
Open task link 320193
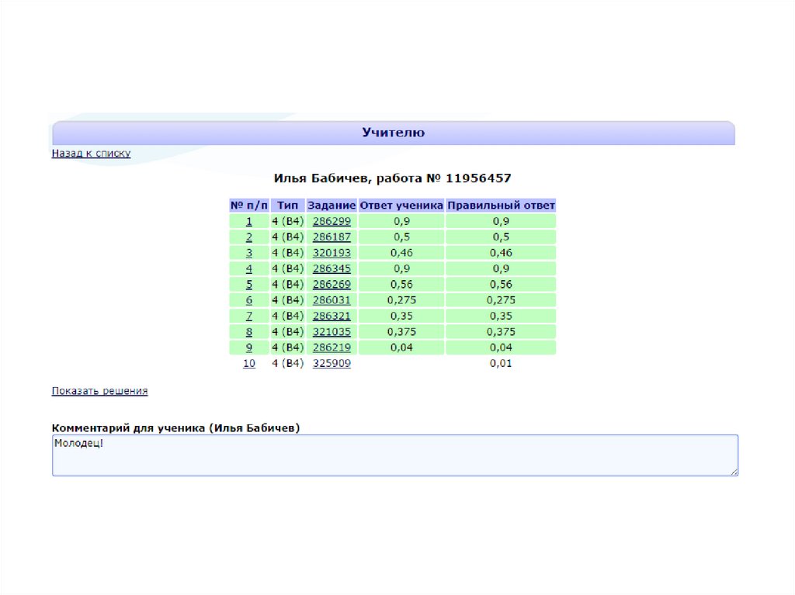pyautogui.click(x=332, y=253)
